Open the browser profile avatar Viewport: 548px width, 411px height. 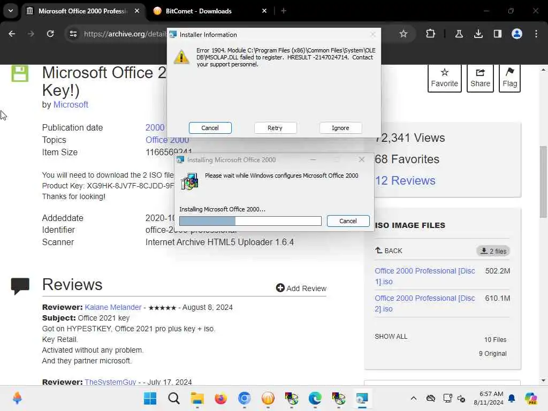point(516,34)
